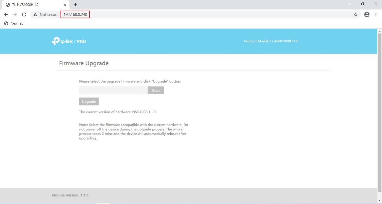The height and width of the screenshot is (204, 382).
Task: Click the Scan button
Action: [156, 90]
